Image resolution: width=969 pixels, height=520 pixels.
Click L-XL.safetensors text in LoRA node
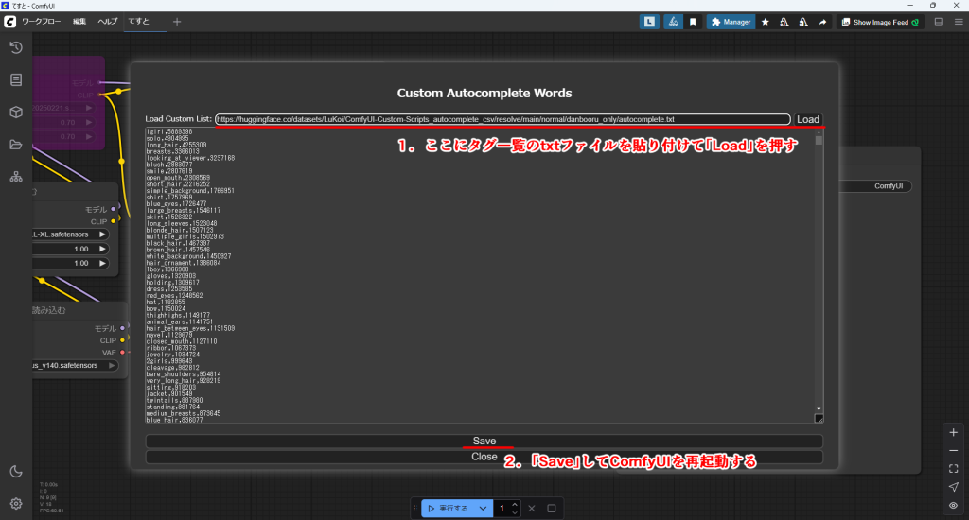pos(61,234)
